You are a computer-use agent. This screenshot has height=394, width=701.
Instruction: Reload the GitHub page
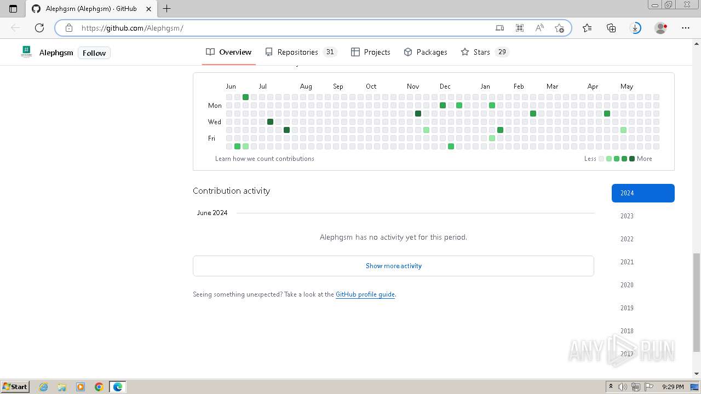tap(39, 28)
